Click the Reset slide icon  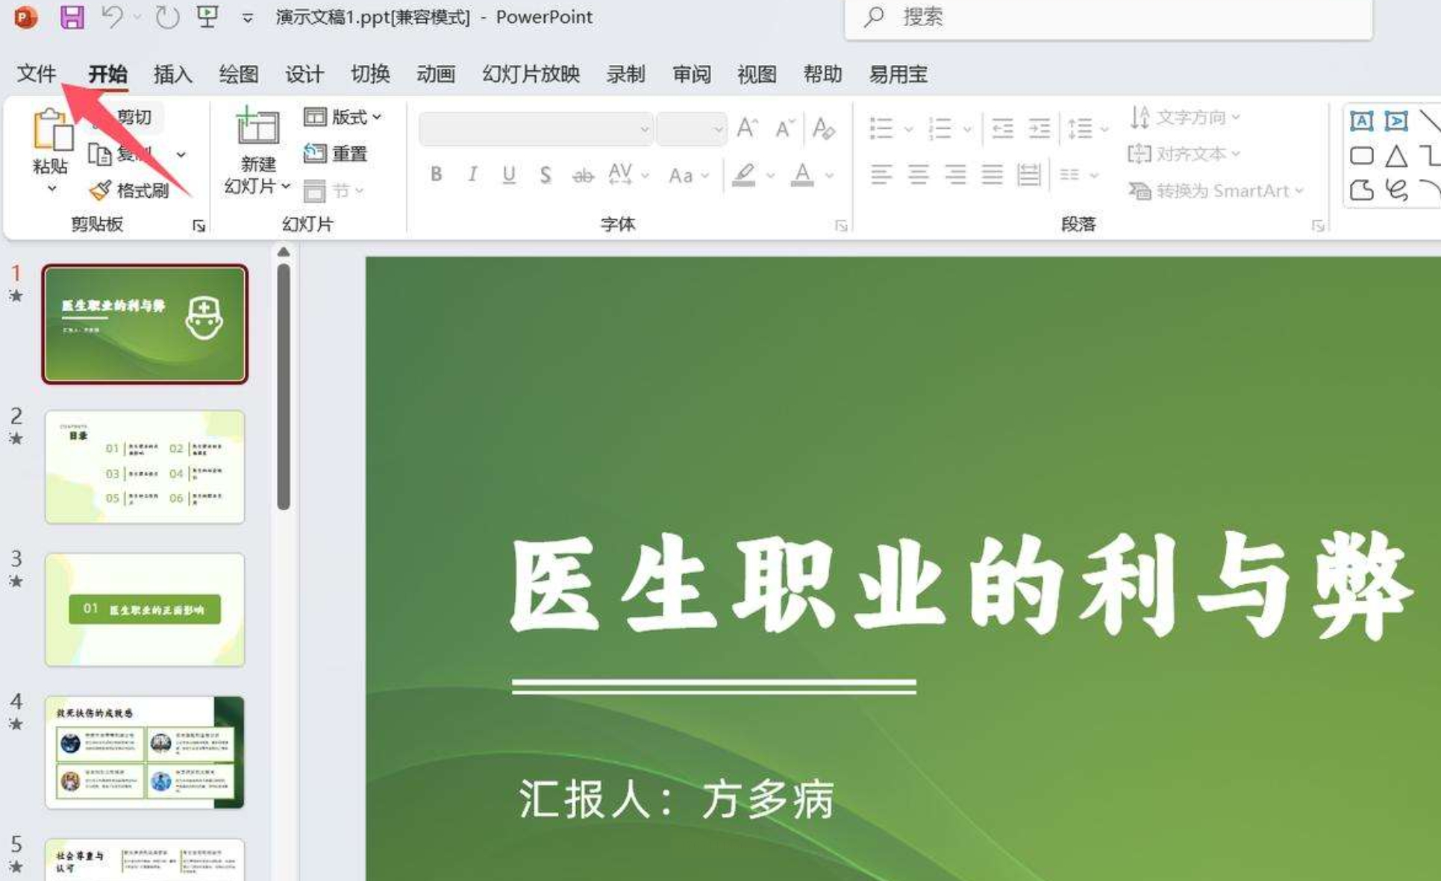[x=315, y=154]
